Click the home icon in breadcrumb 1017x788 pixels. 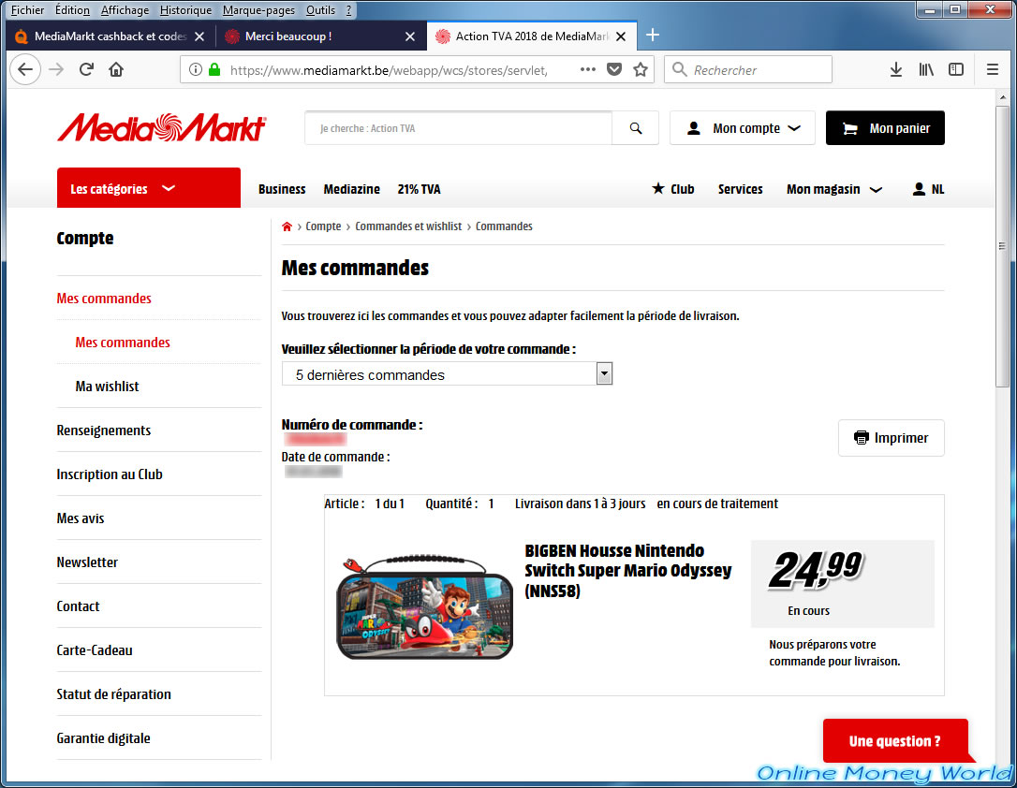287,226
